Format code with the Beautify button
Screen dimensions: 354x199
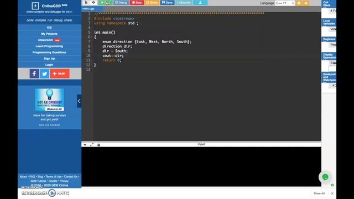(184, 2)
